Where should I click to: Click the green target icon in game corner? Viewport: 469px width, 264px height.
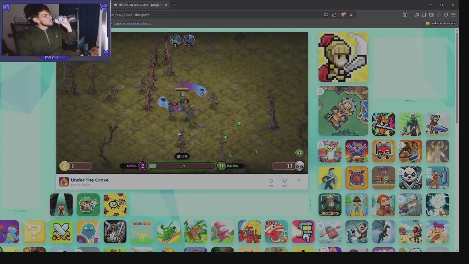click(299, 153)
